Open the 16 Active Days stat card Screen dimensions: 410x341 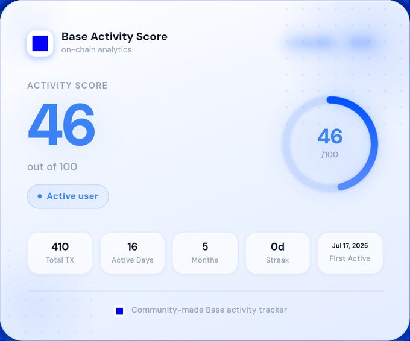(133, 253)
